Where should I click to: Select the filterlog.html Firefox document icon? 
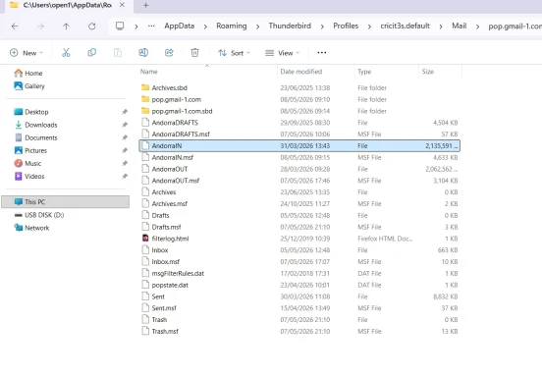(x=145, y=239)
